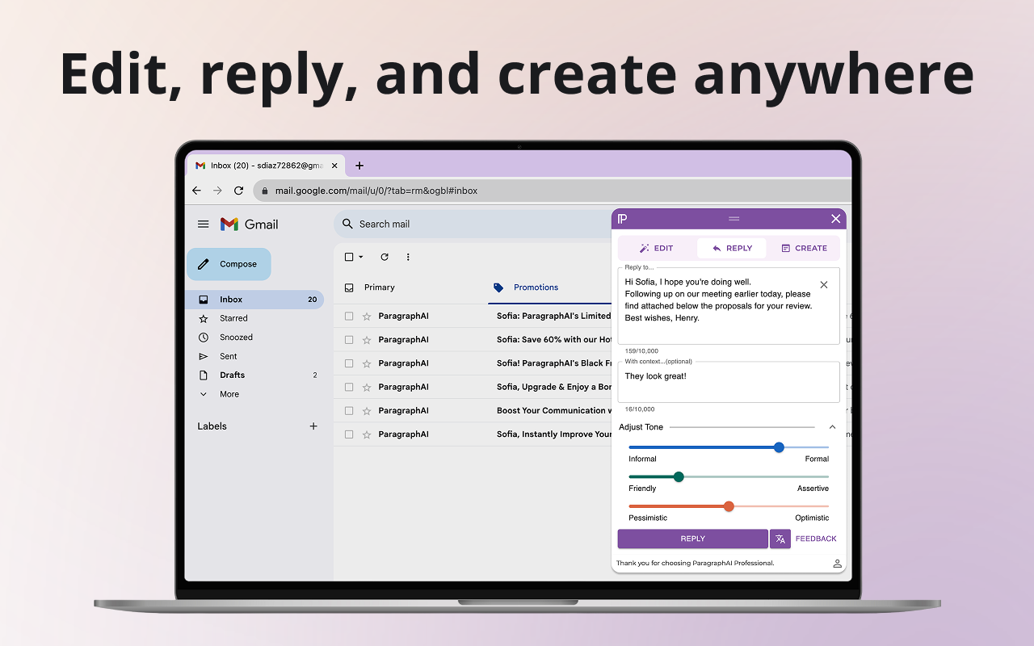The image size is (1034, 646).
Task: Open the ParagraphAI translate language button
Action: 780,539
